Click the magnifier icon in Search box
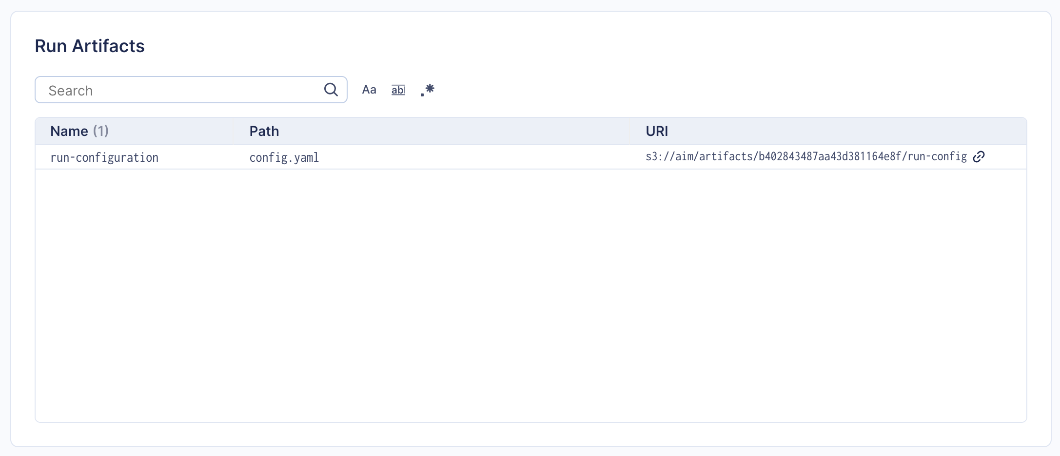 [x=331, y=90]
